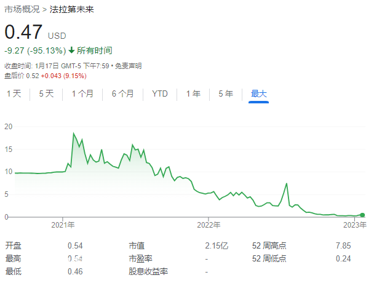Click the 2021年 axis label
This screenshot has width=374, height=283.
coord(63,225)
